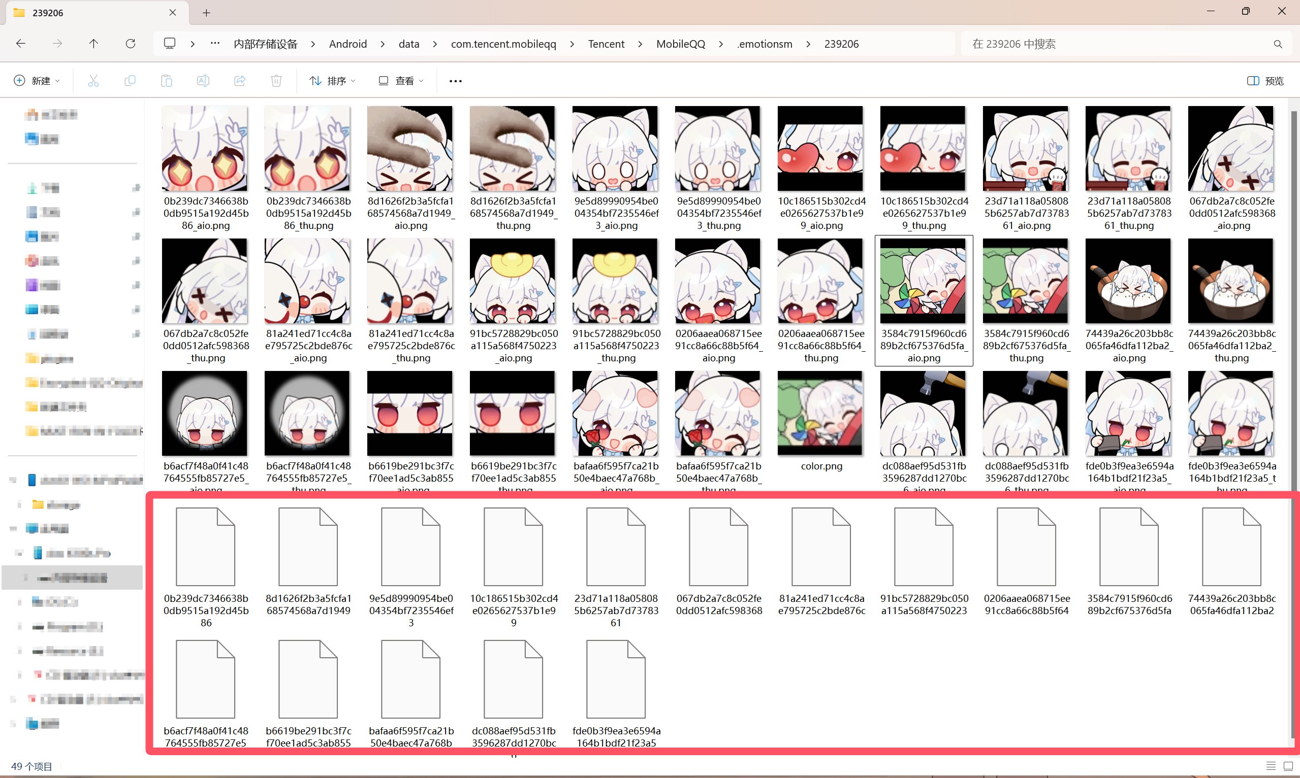Click the Rename icon in toolbar

pos(203,81)
